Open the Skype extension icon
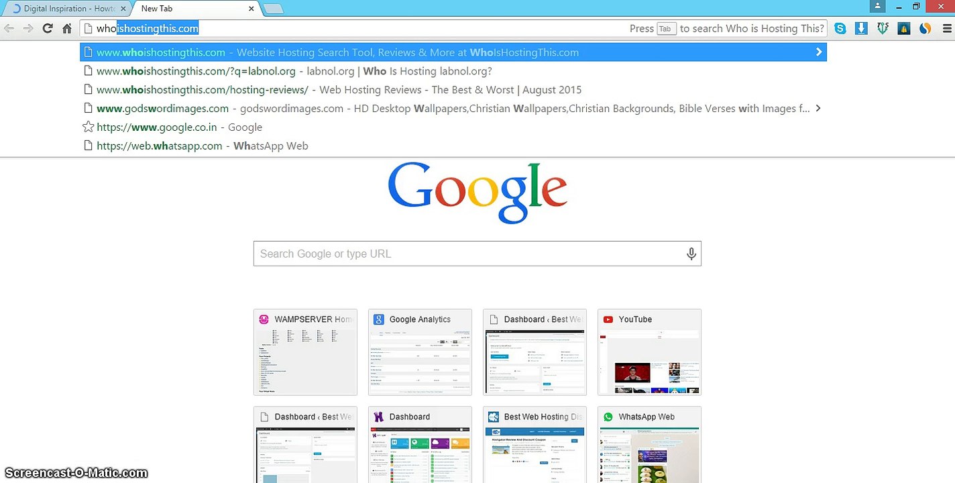The width and height of the screenshot is (955, 483). pyautogui.click(x=840, y=28)
